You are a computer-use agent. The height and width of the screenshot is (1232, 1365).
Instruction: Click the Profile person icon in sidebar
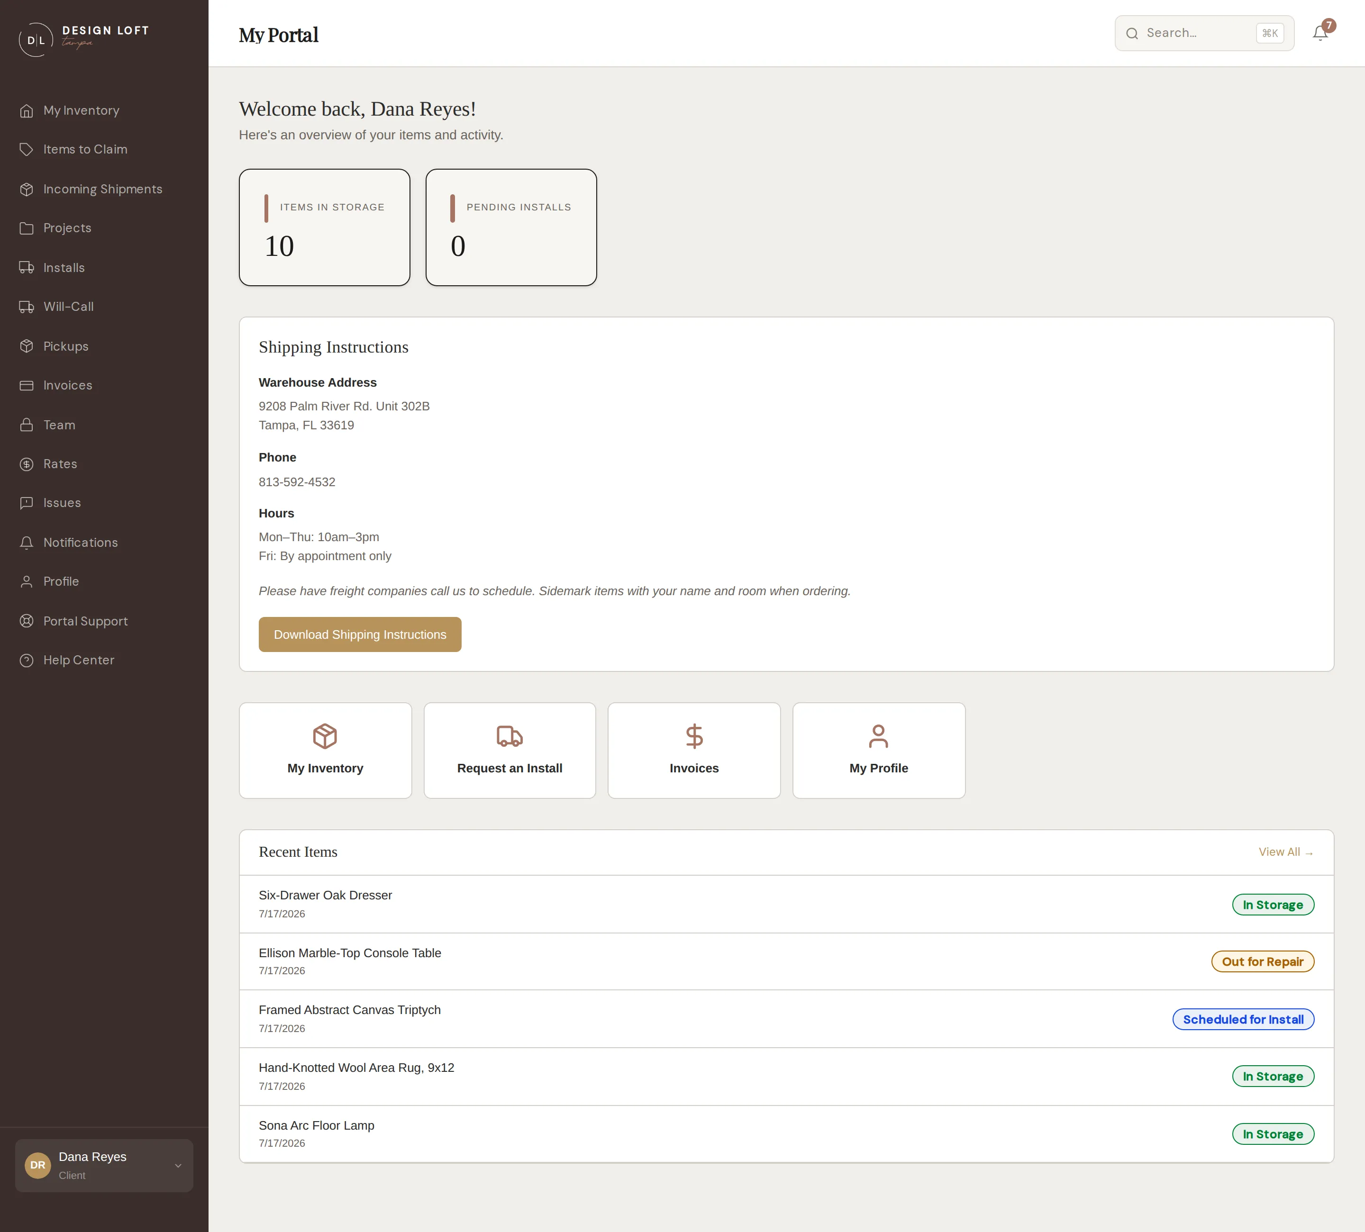[x=27, y=581]
